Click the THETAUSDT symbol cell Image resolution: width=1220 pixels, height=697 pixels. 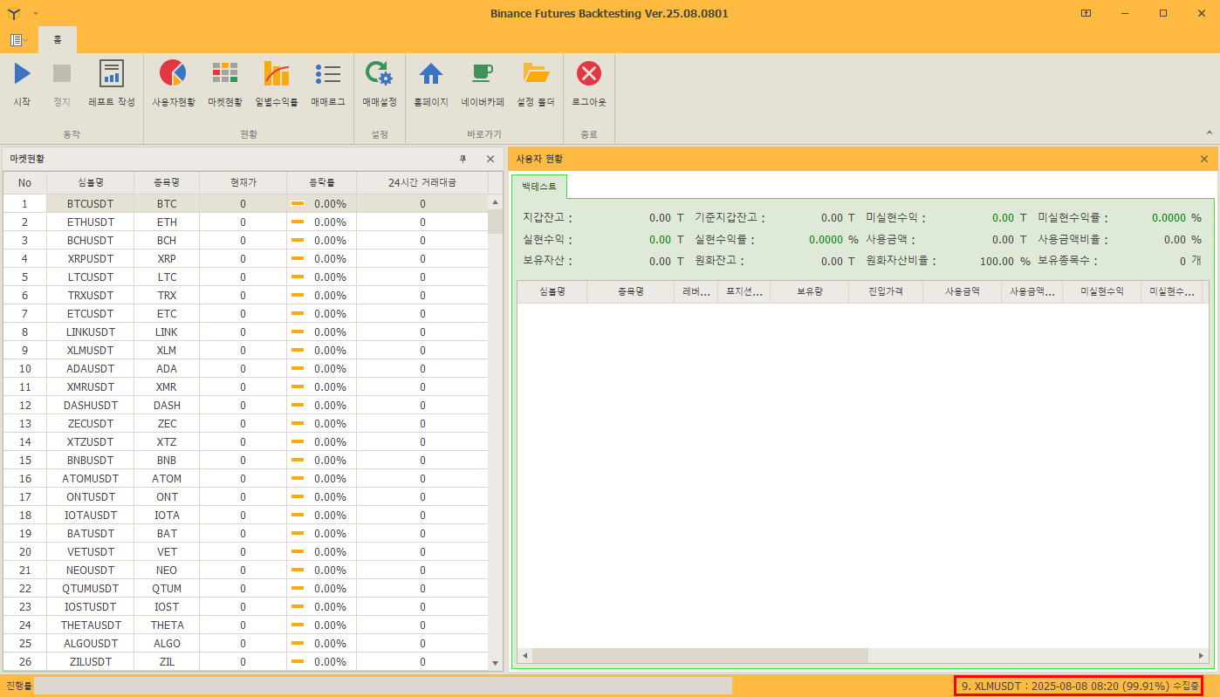tap(91, 625)
